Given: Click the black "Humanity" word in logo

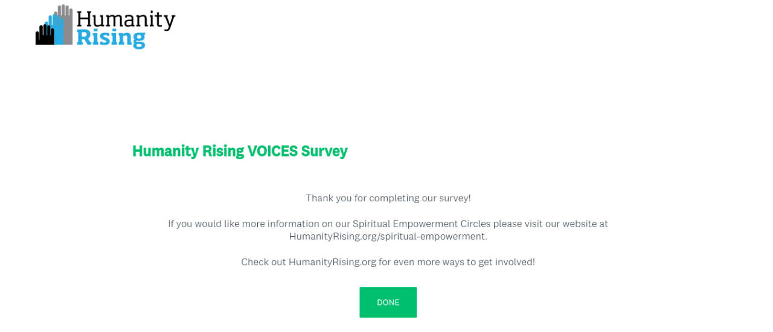Looking at the screenshot, I should [126, 20].
